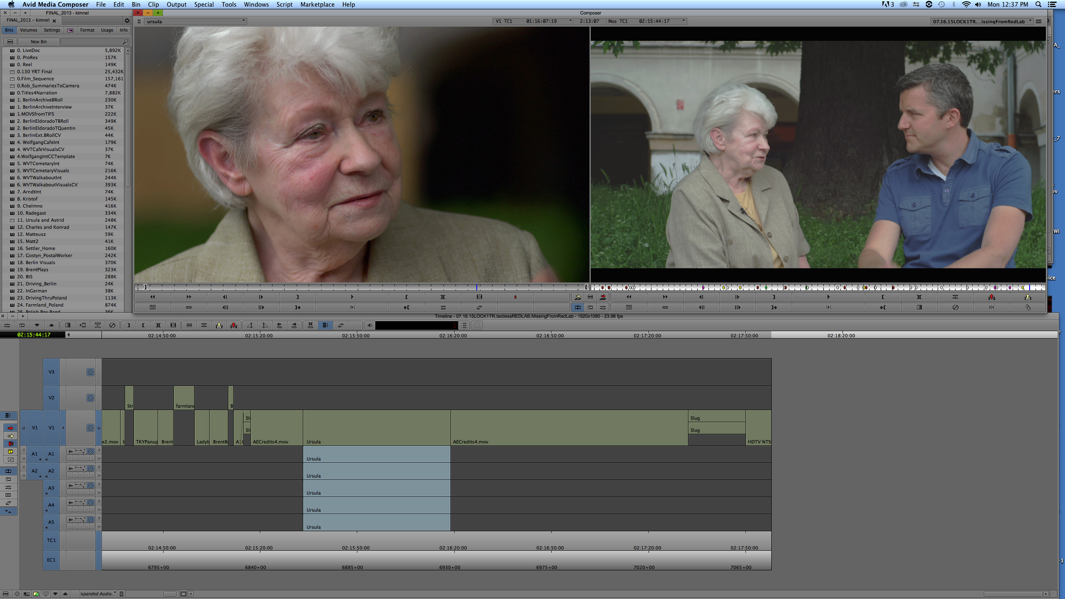The image size is (1065, 599).
Task: Click Extract/Splice-in segment mode yellow arrow
Action: [x=11, y=436]
